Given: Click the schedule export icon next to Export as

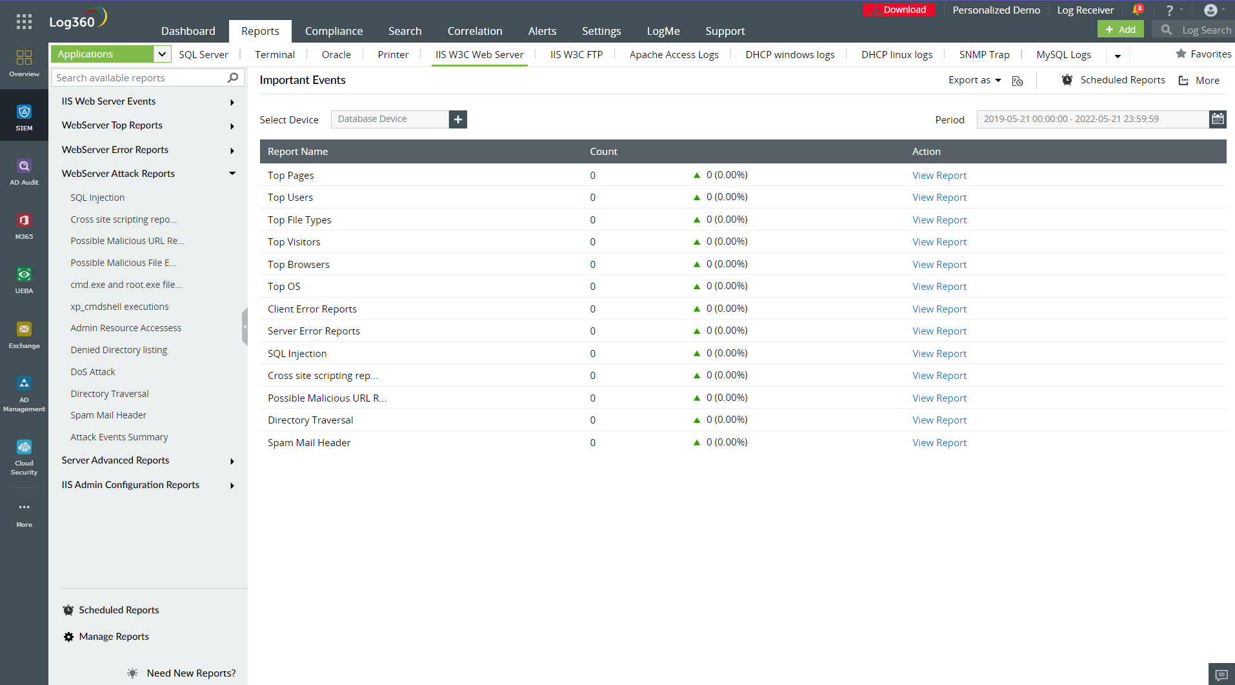Looking at the screenshot, I should pyautogui.click(x=1018, y=81).
